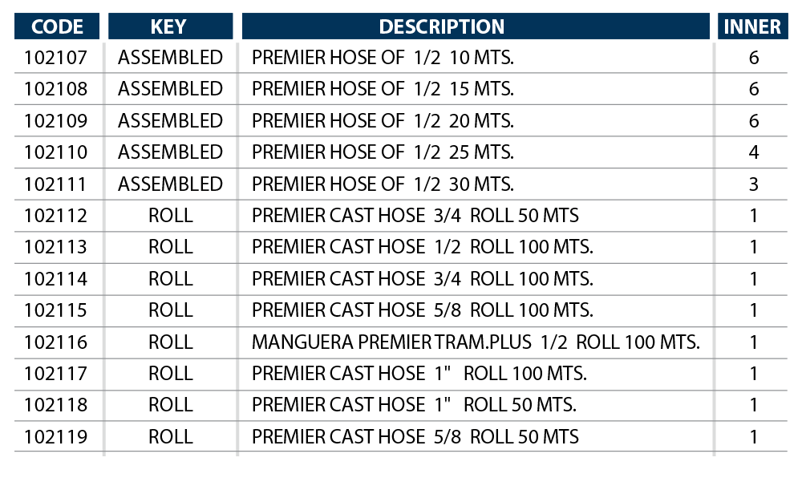Viewport: 802px width, 494px height.
Task: Click product code 102113
Action: click(56, 248)
